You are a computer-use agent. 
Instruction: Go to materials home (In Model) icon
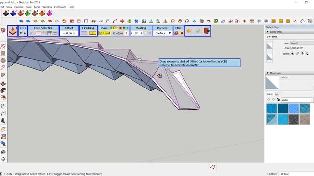(278, 99)
